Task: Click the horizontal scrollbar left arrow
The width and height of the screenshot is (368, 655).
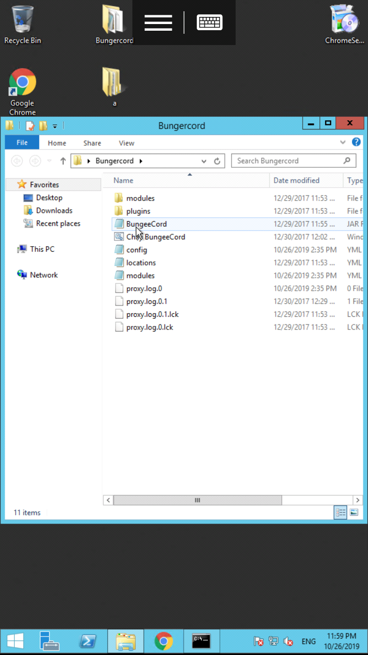Action: pyautogui.click(x=108, y=500)
